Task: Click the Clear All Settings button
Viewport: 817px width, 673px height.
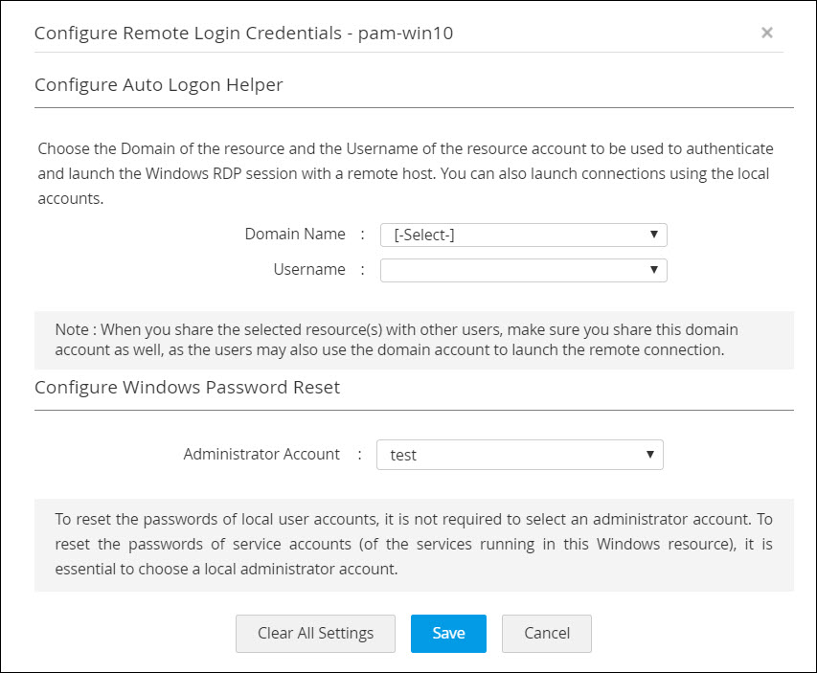Action: click(315, 633)
